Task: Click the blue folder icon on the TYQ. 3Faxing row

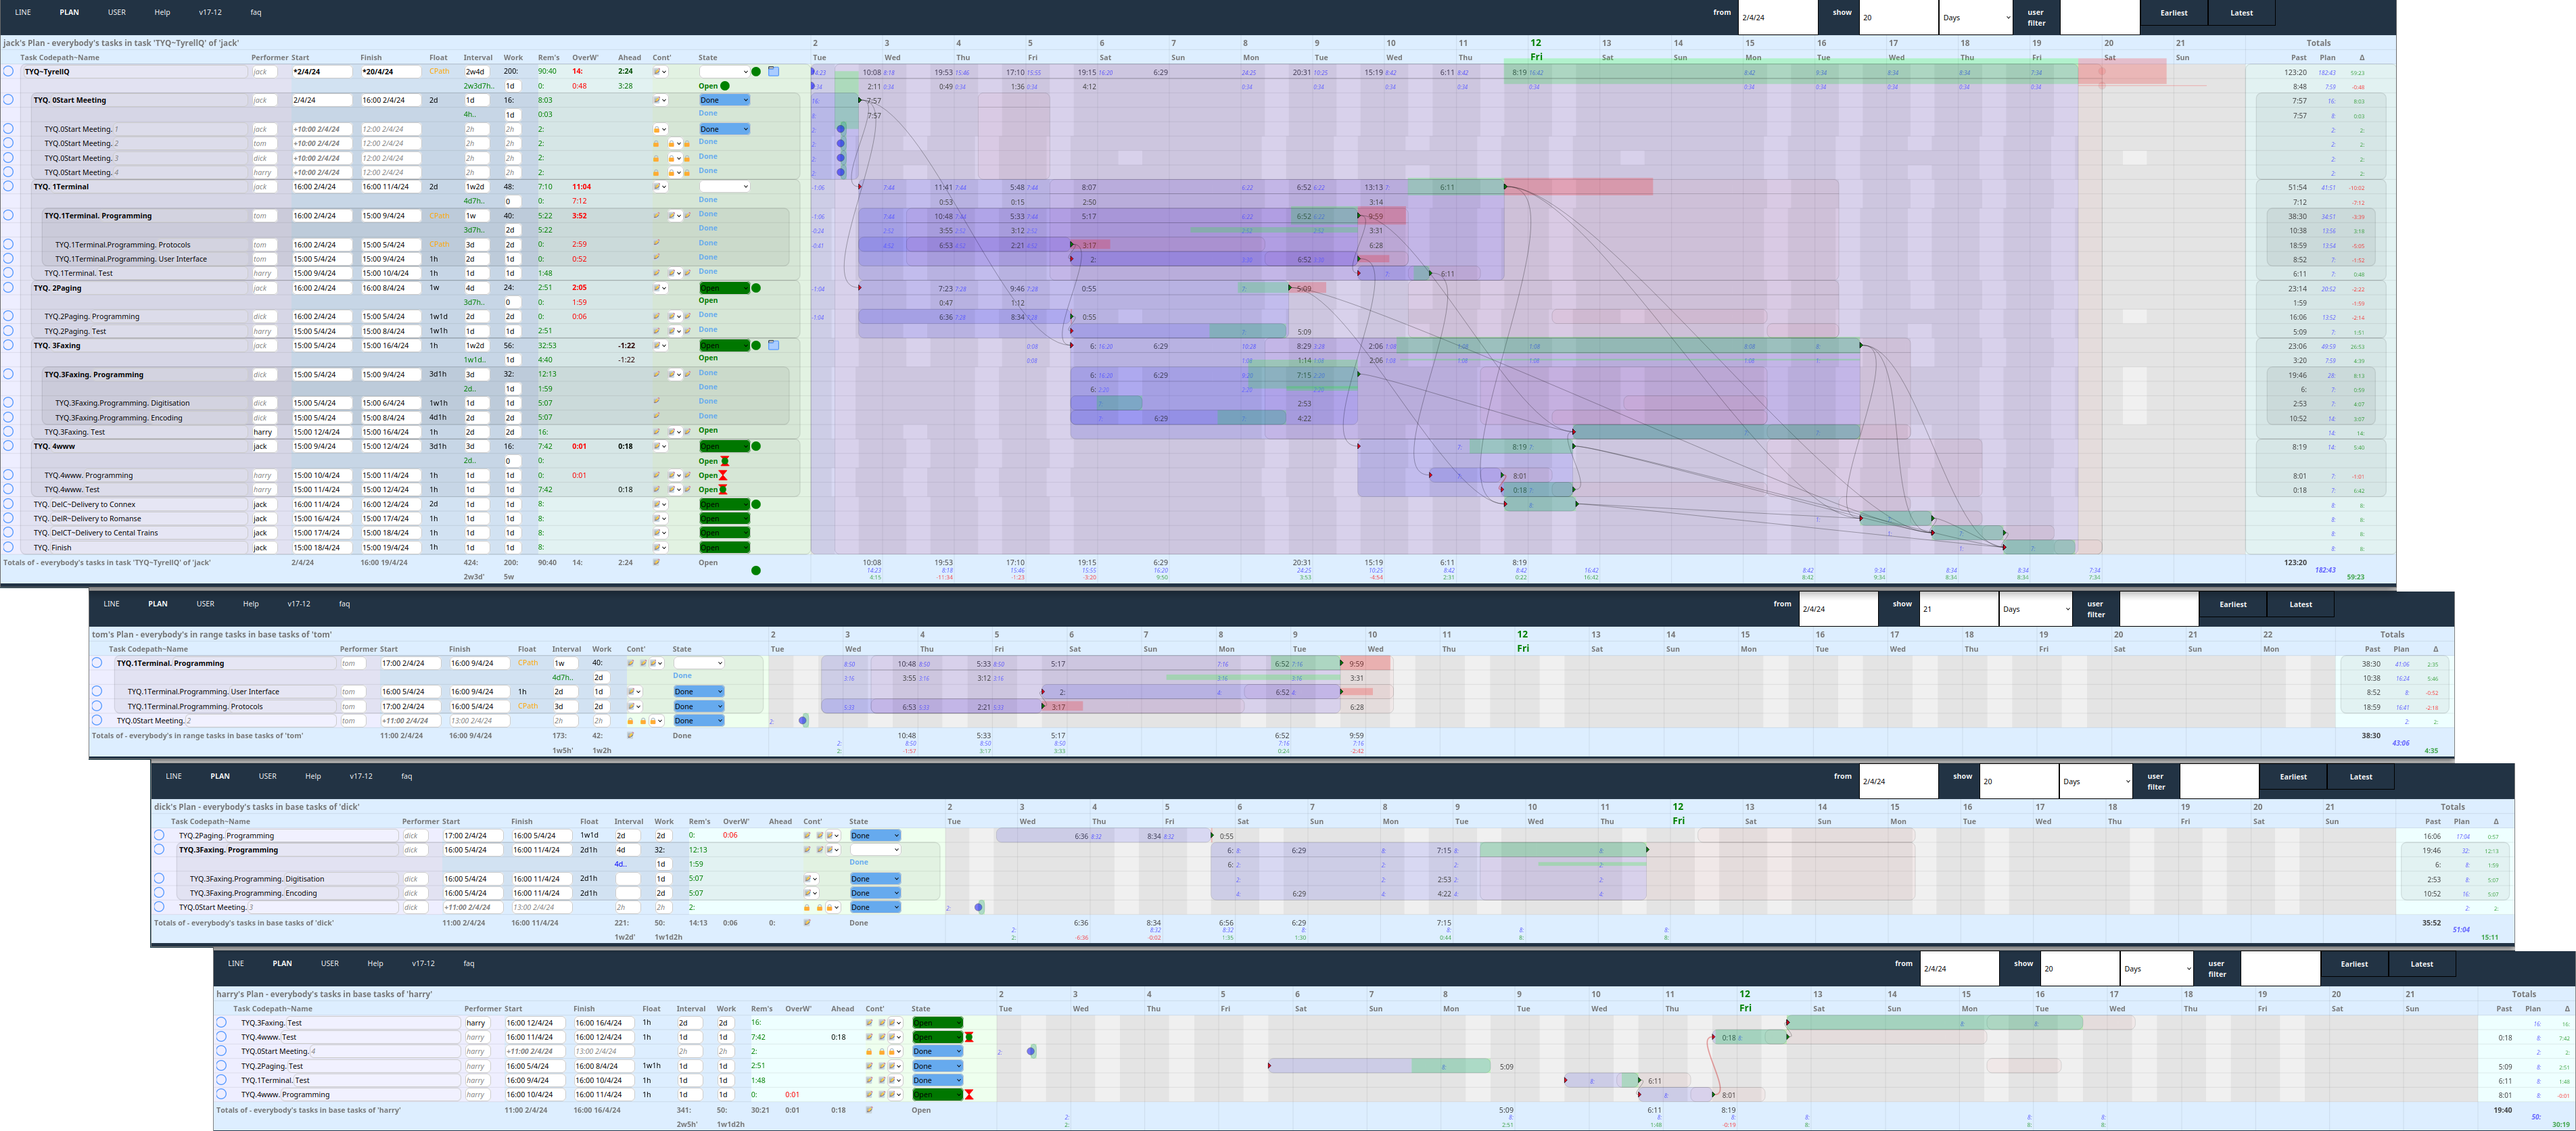Action: pos(773,345)
